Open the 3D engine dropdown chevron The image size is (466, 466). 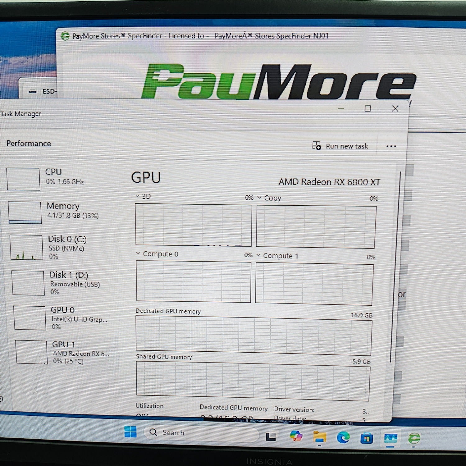[x=137, y=196]
